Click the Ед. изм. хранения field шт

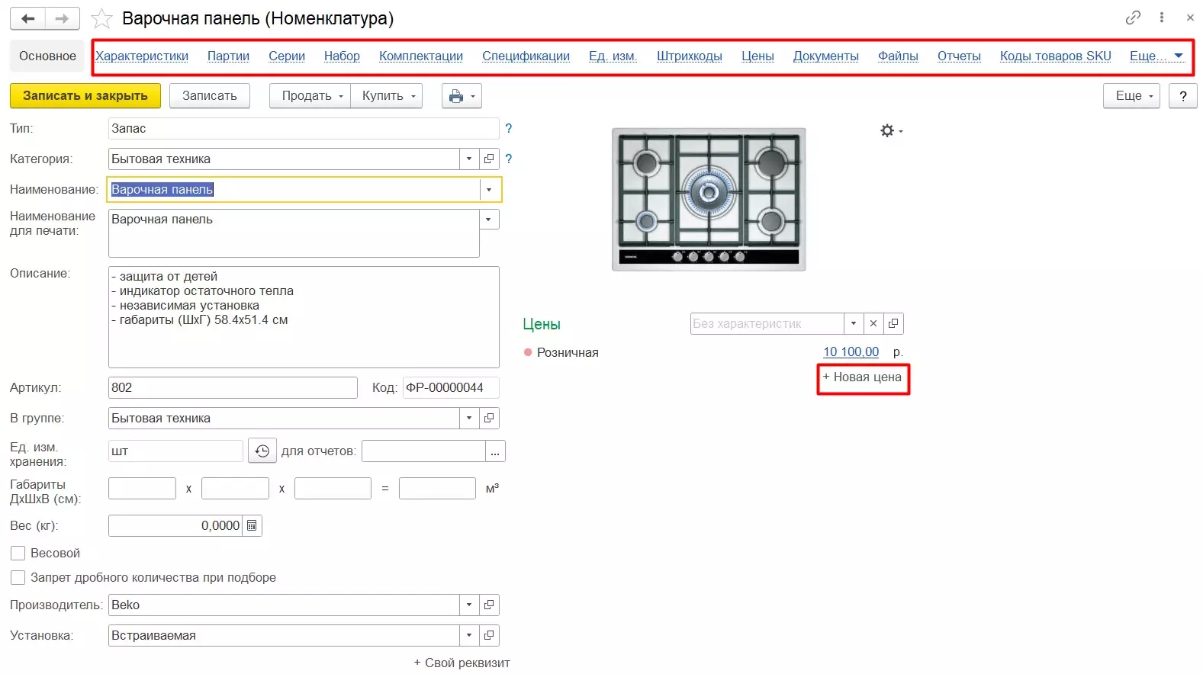pos(175,451)
